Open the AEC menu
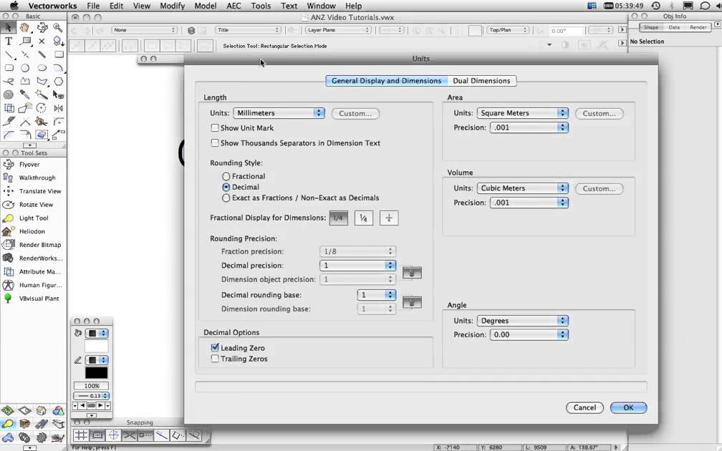Image resolution: width=722 pixels, height=451 pixels. coord(234,6)
